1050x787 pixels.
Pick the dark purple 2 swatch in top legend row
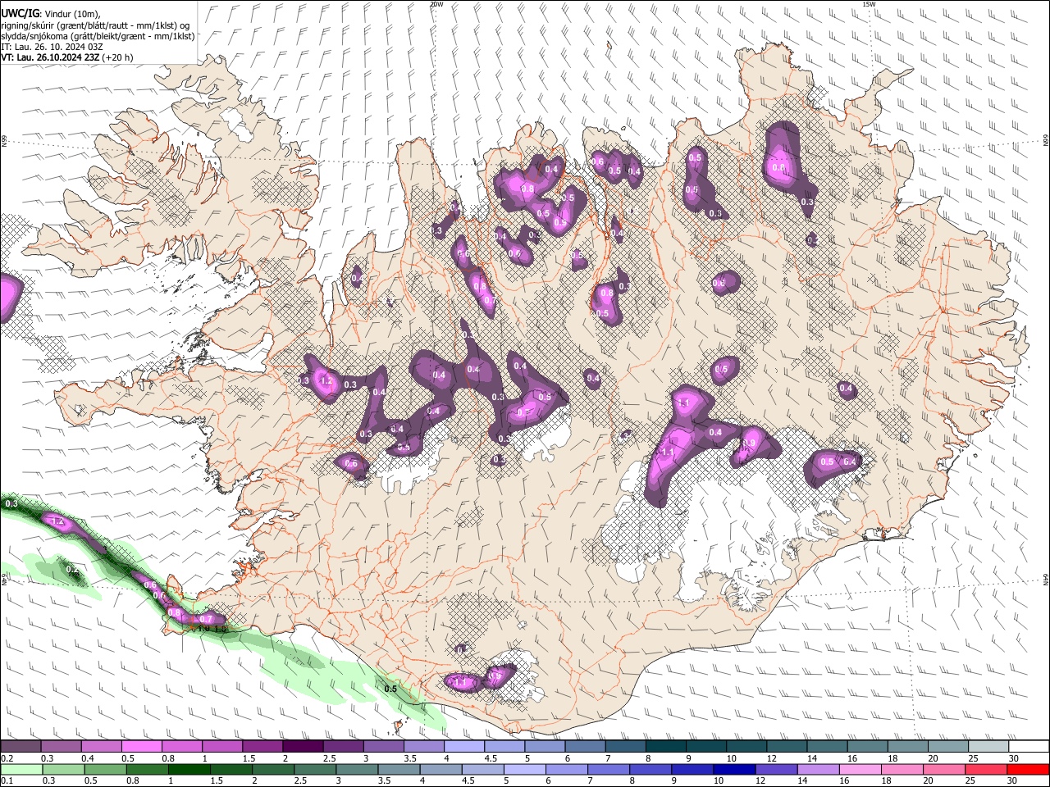pos(303,746)
